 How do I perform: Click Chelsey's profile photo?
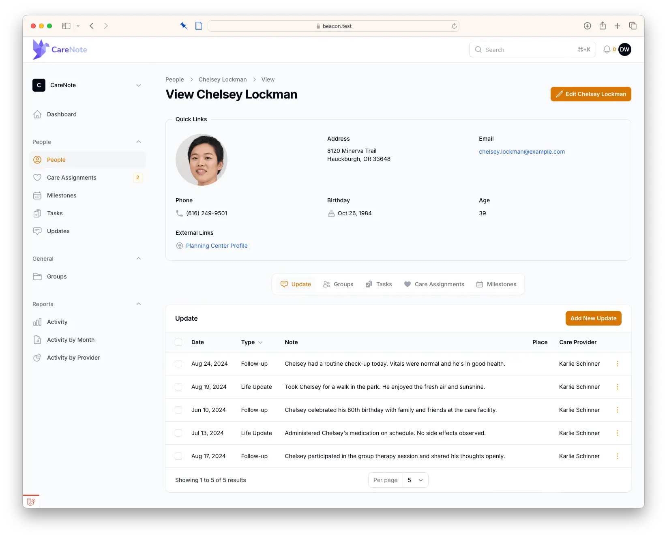(202, 160)
